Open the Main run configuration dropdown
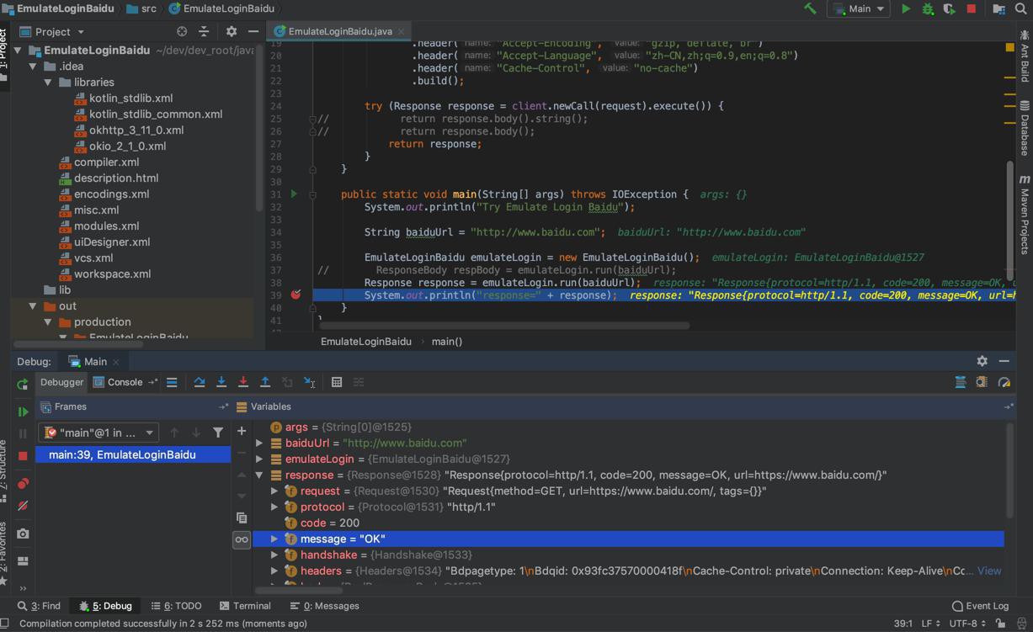The height and width of the screenshot is (632, 1033). [x=860, y=8]
